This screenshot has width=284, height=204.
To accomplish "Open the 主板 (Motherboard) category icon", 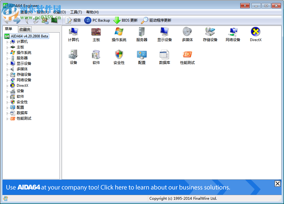I will click(x=96, y=34).
